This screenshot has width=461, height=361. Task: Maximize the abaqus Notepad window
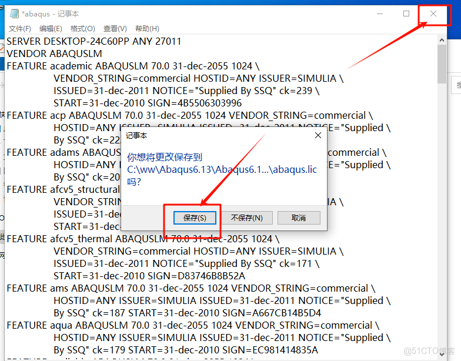(406, 14)
